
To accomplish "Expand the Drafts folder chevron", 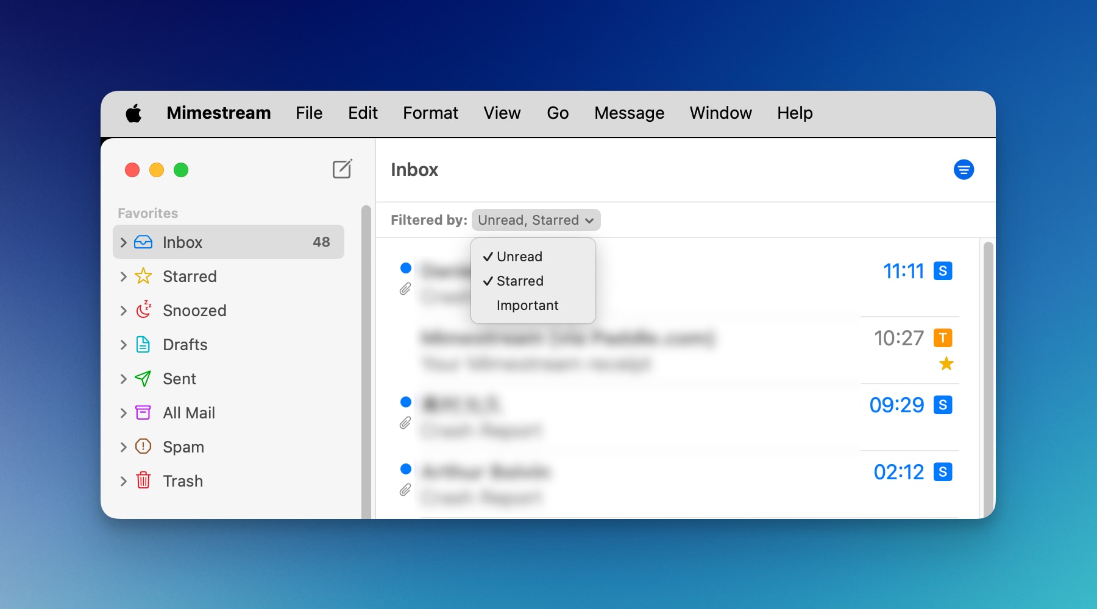I will coord(124,345).
